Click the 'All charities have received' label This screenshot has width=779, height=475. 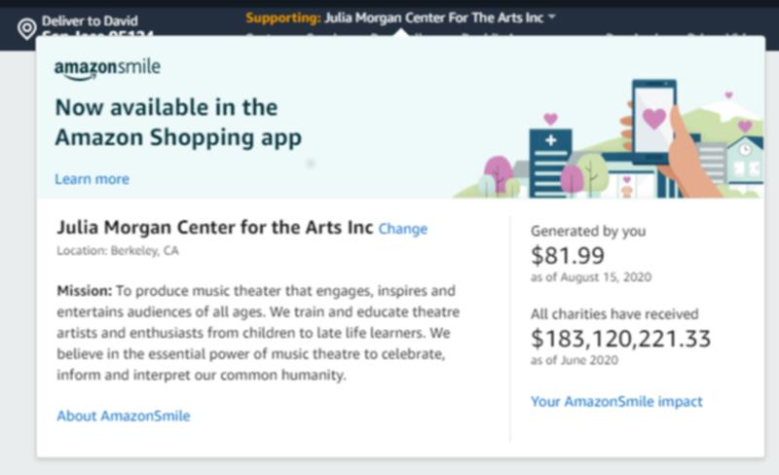click(x=614, y=314)
